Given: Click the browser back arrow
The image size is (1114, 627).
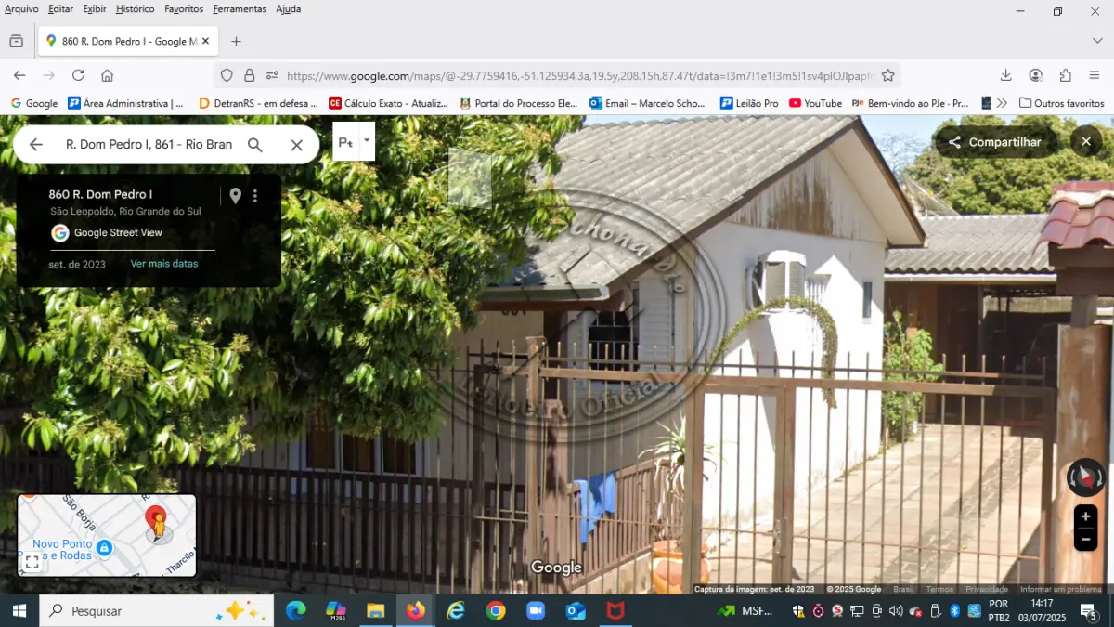Looking at the screenshot, I should click(19, 75).
